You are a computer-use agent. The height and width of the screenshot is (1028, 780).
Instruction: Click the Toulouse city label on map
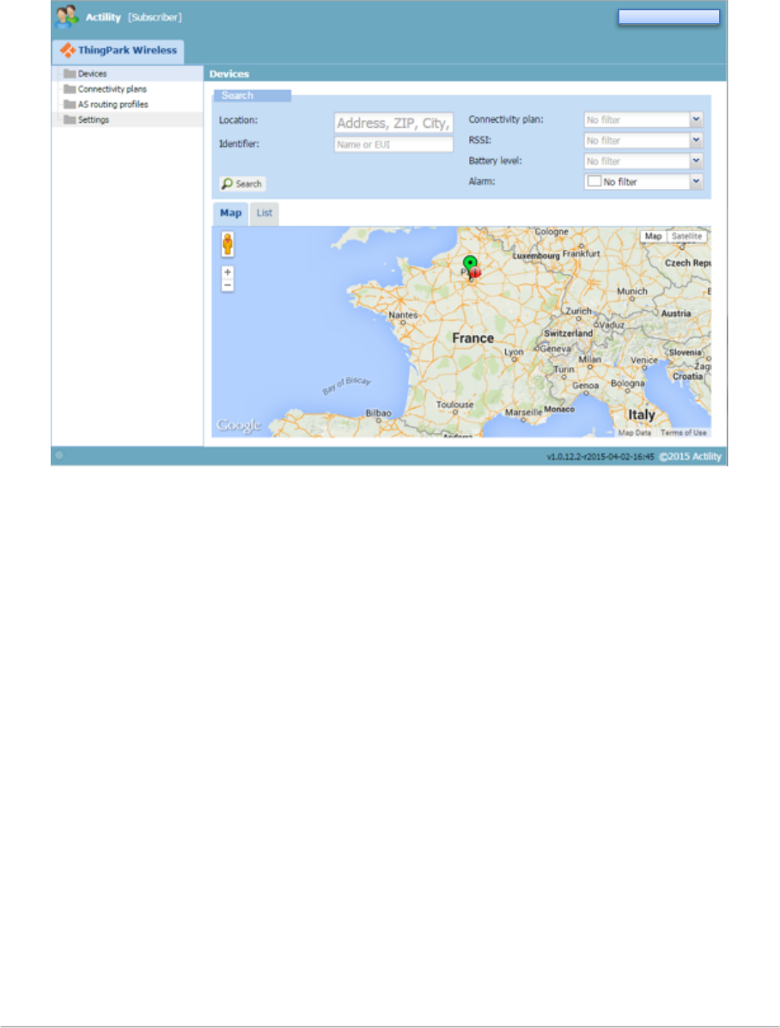point(454,405)
